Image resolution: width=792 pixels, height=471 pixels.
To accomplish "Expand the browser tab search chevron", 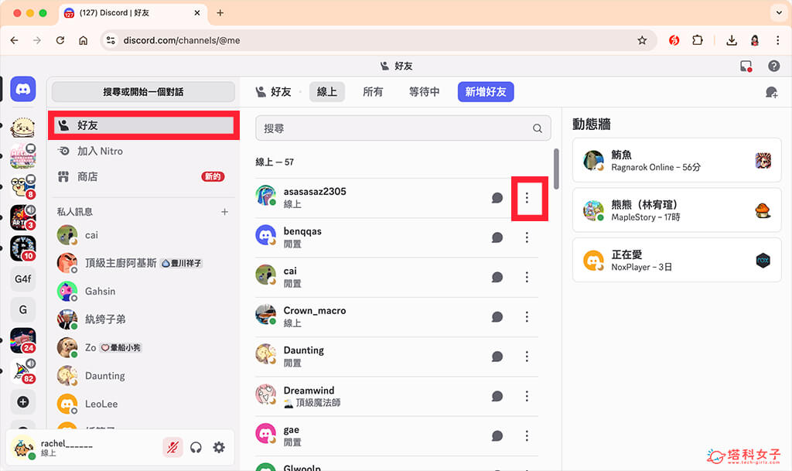I will (x=778, y=13).
